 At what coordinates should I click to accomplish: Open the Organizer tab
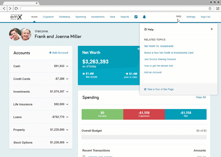point(48,17)
